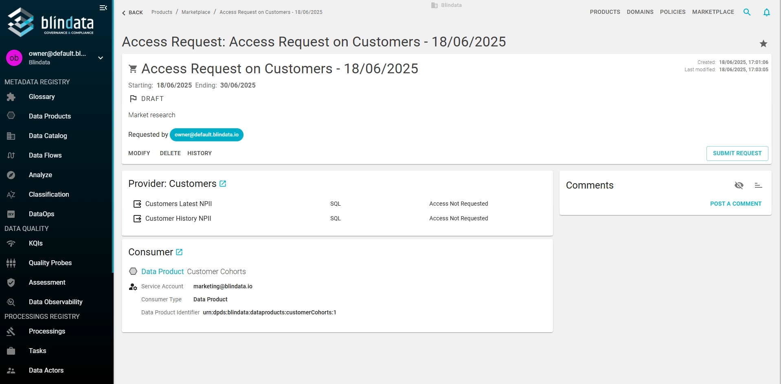Open Data Observability in sidebar

click(56, 302)
